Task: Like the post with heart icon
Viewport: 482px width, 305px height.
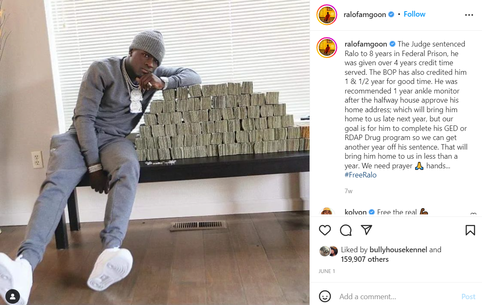Action: (x=325, y=230)
